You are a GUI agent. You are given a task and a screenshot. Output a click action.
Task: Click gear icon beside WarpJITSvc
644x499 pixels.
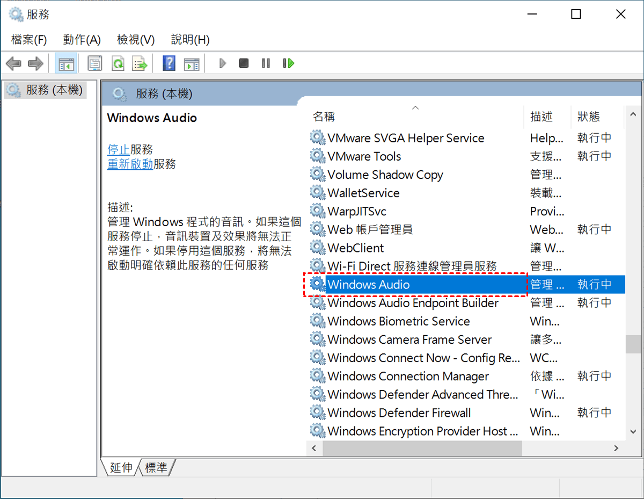[318, 211]
